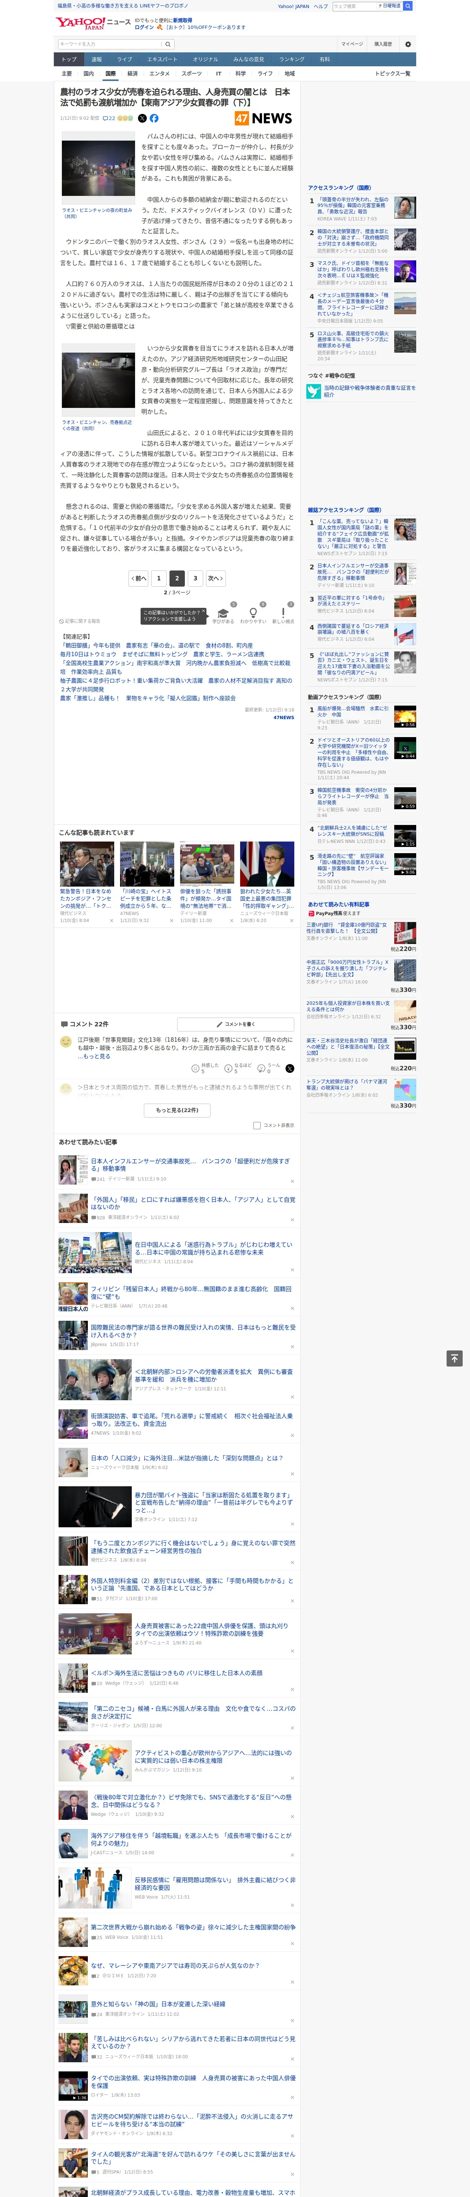Dismiss the 日本人インフルエンサー article in the list
This screenshot has width=470, height=2197.
click(x=292, y=1181)
